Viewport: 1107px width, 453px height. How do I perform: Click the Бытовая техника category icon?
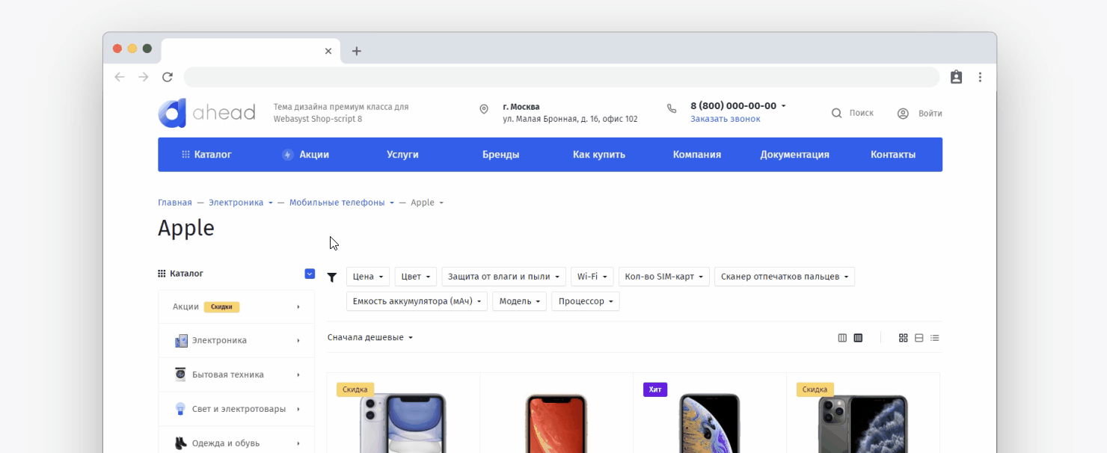click(x=180, y=375)
